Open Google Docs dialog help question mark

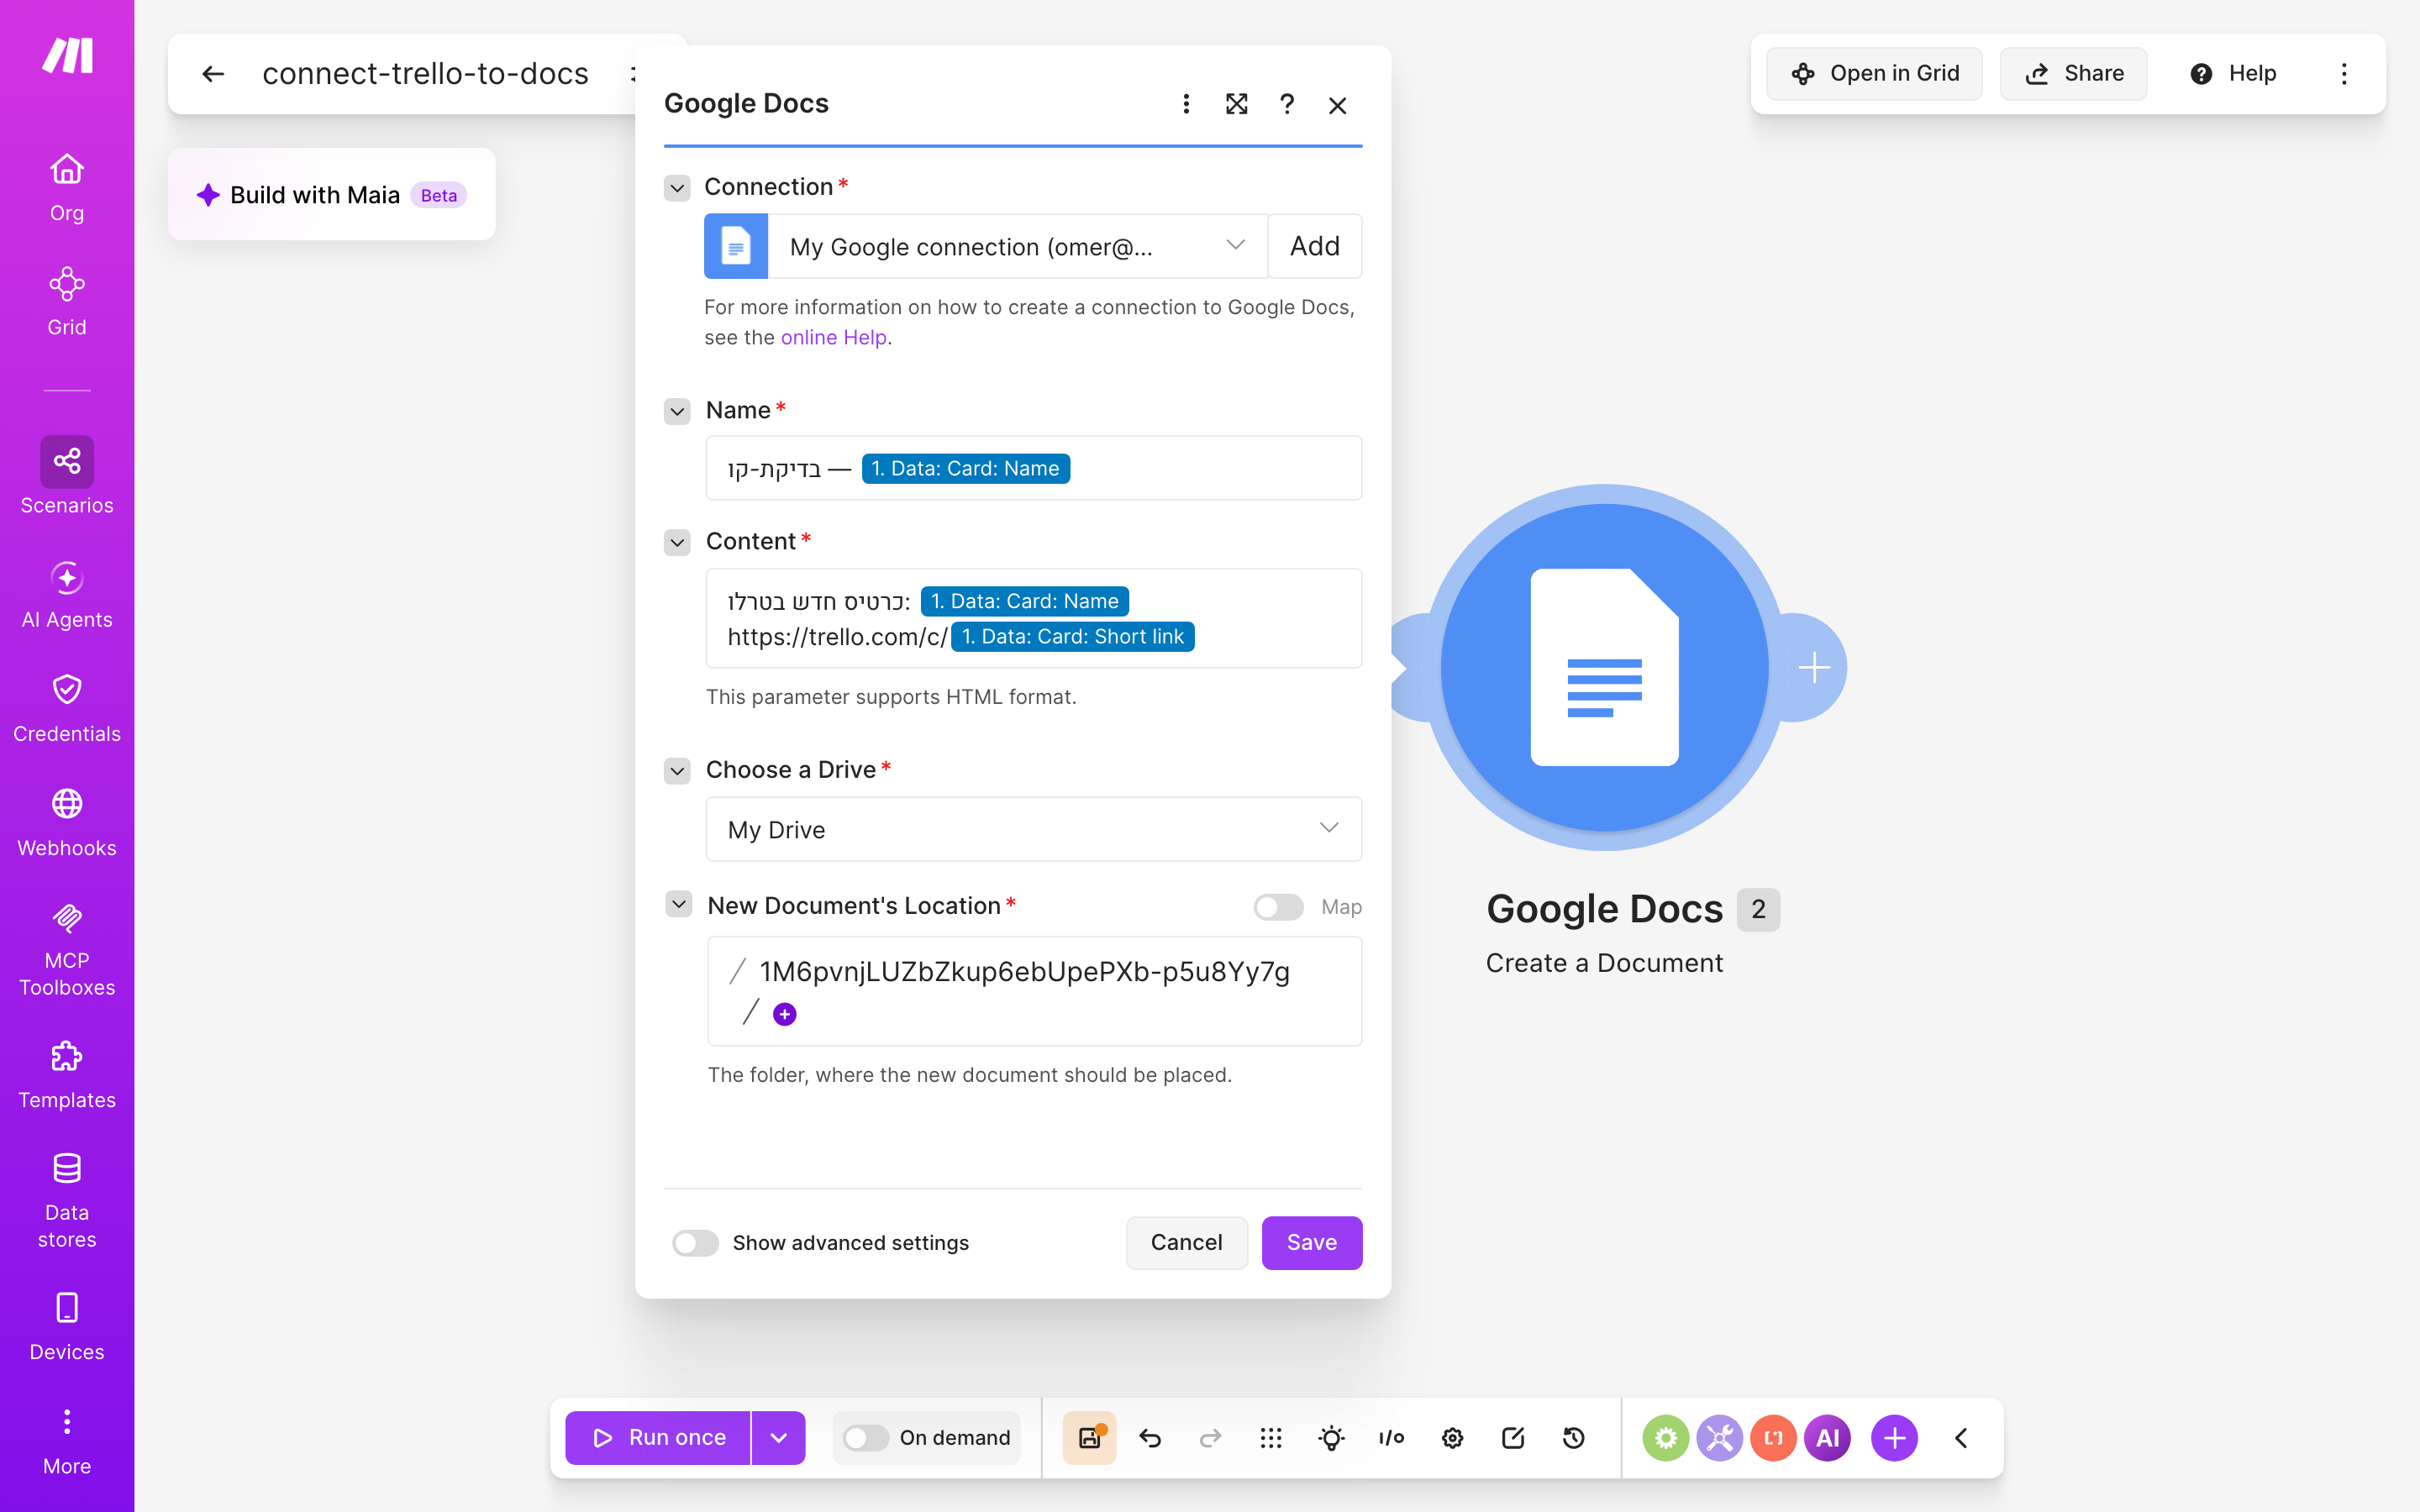pos(1287,104)
